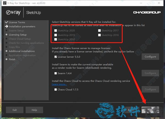
Task: Enable the Swarm 1.4.4 checkbox
Action: [x=56, y=73]
